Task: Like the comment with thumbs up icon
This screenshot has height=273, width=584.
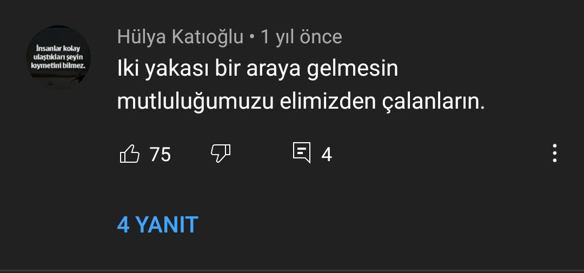Action: coord(130,154)
